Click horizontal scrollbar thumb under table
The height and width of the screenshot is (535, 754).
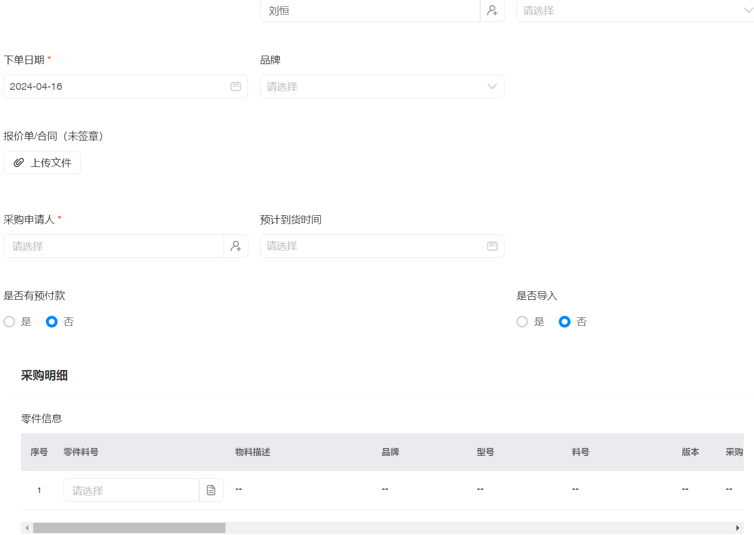(x=129, y=528)
